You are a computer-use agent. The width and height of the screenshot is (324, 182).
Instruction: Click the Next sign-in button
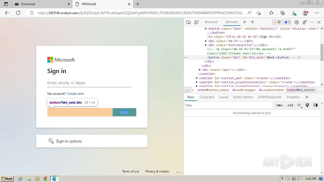point(124,112)
